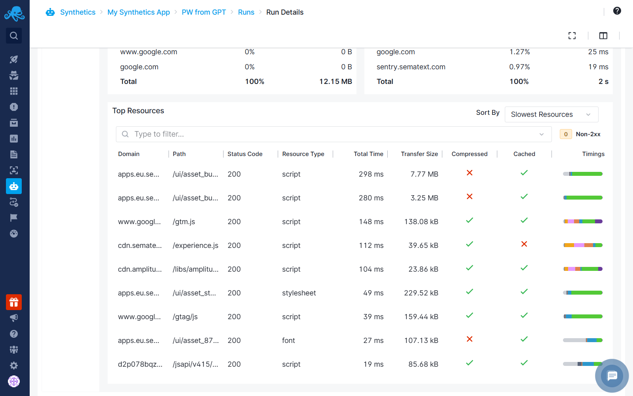Toggle the split-panel layout icon
The width and height of the screenshot is (633, 396).
pos(603,36)
